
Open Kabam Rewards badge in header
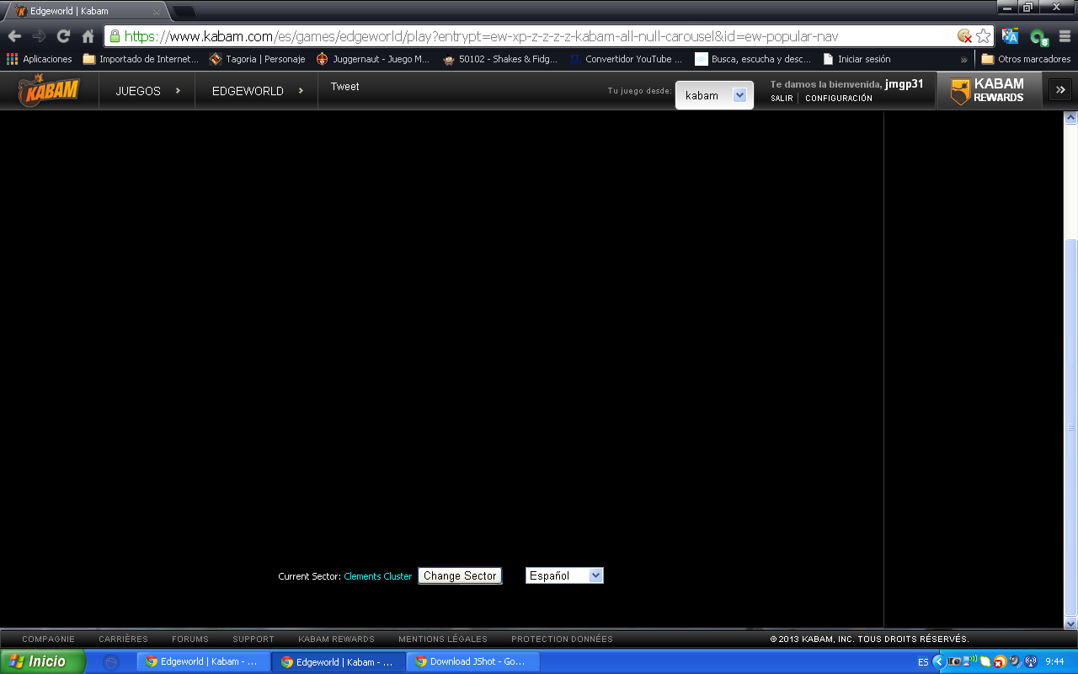point(988,91)
